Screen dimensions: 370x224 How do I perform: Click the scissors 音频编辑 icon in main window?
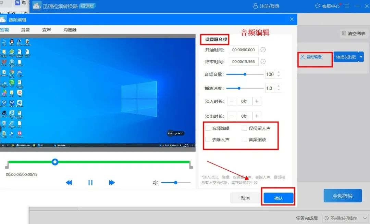(303, 57)
